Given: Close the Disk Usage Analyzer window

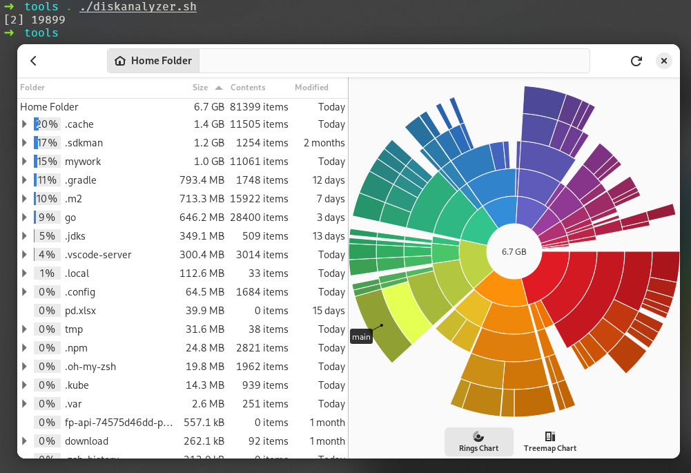Looking at the screenshot, I should pos(663,61).
